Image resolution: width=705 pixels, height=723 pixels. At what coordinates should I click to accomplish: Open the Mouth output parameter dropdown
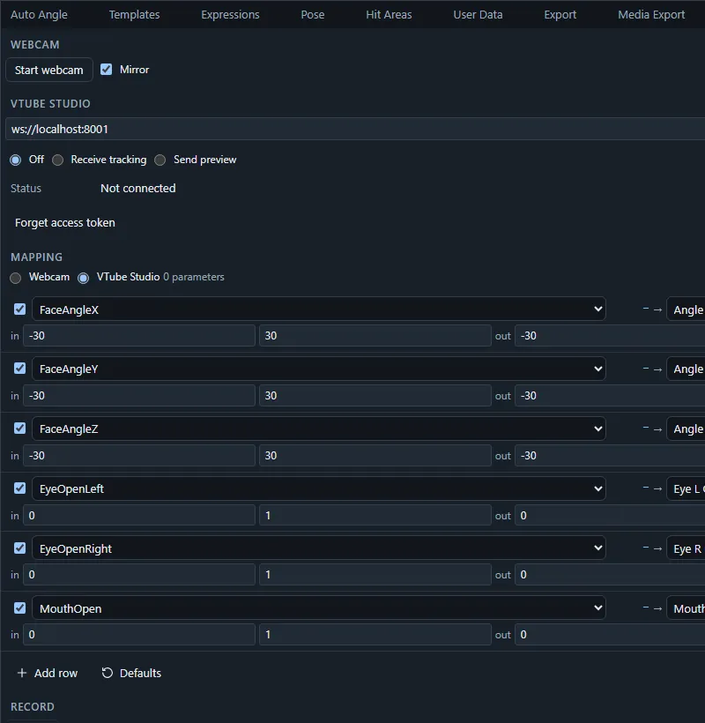coord(686,608)
